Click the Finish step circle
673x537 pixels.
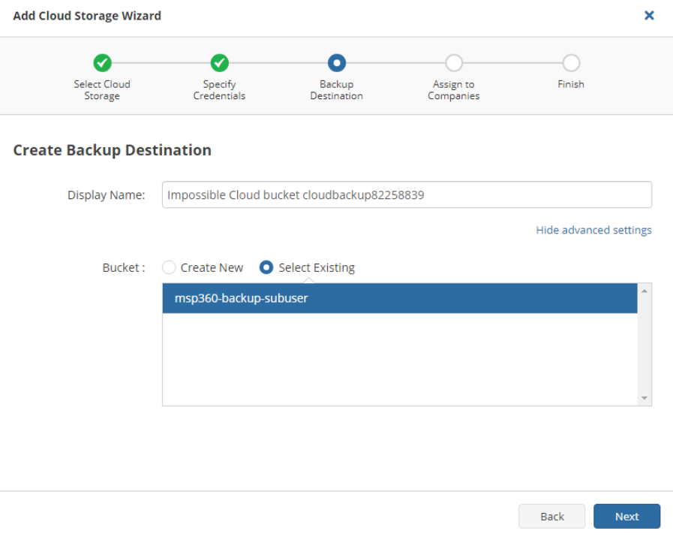(571, 63)
